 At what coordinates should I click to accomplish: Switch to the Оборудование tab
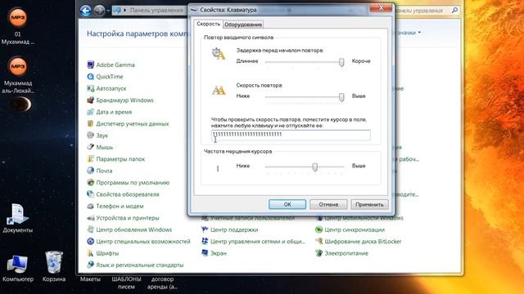pos(243,24)
